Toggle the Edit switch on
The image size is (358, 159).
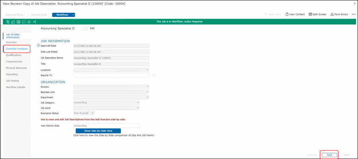click(84, 28)
